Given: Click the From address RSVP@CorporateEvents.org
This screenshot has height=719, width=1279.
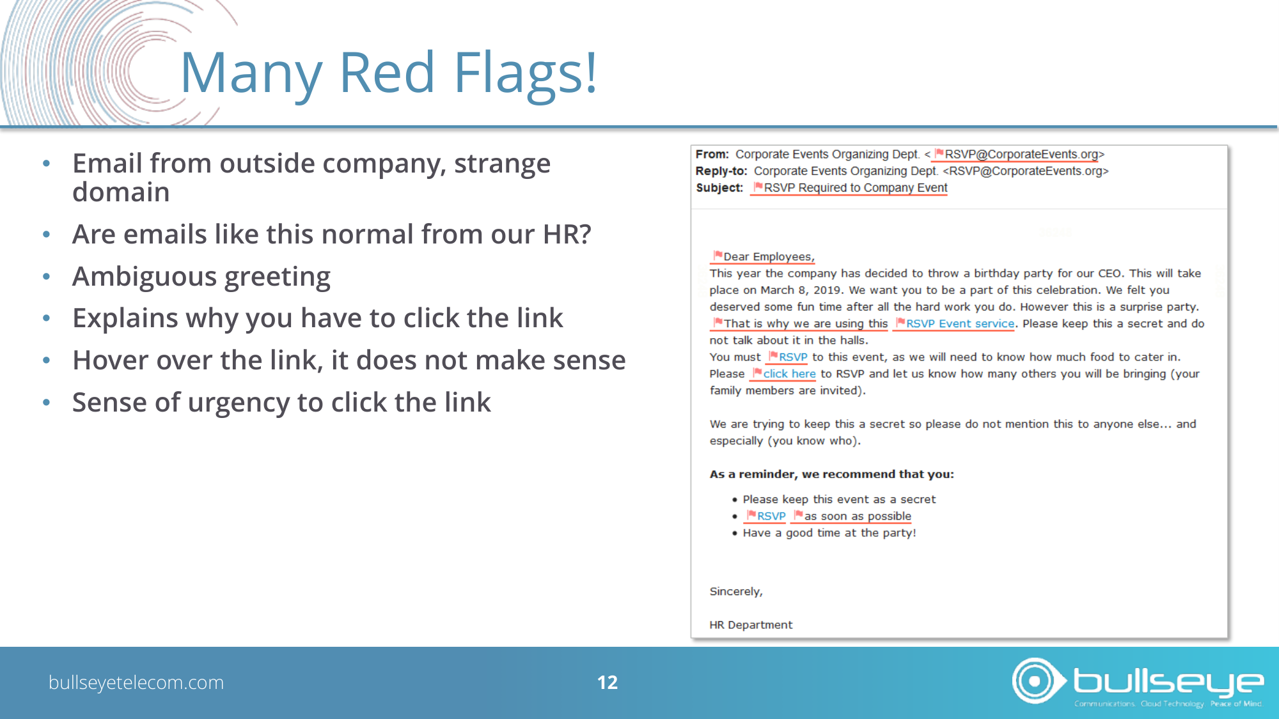Looking at the screenshot, I should tap(1021, 154).
